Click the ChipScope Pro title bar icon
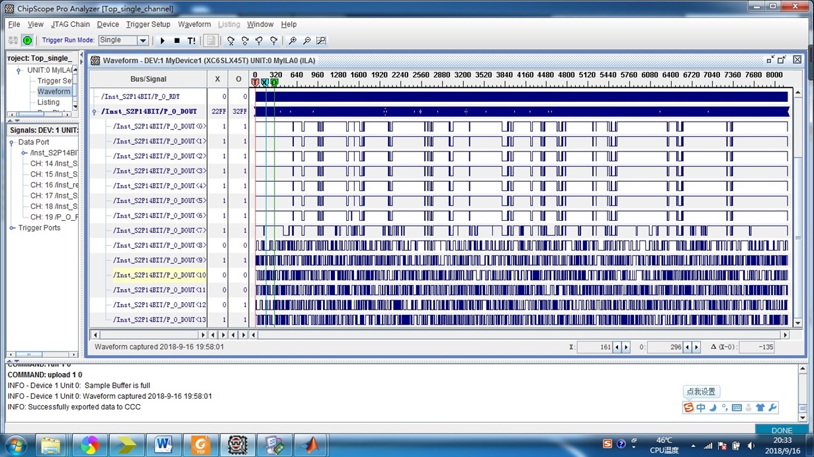The image size is (814, 457). (x=9, y=9)
